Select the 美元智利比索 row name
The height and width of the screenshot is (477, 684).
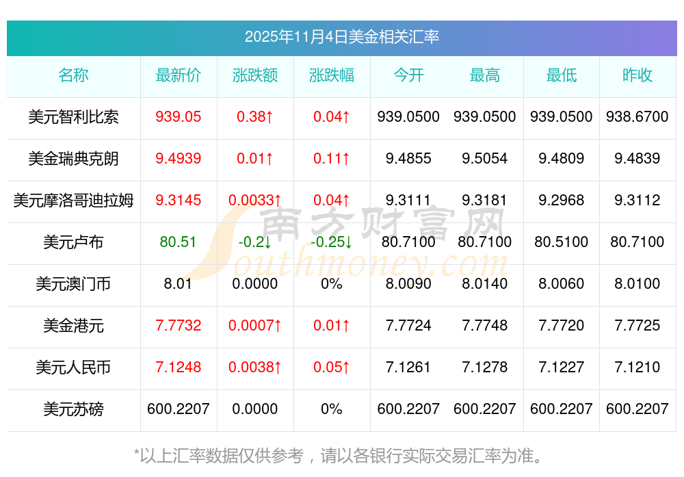pos(73,117)
